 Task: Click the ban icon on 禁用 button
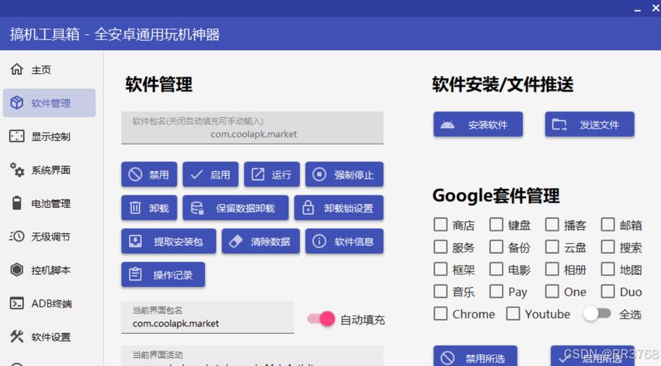point(135,175)
